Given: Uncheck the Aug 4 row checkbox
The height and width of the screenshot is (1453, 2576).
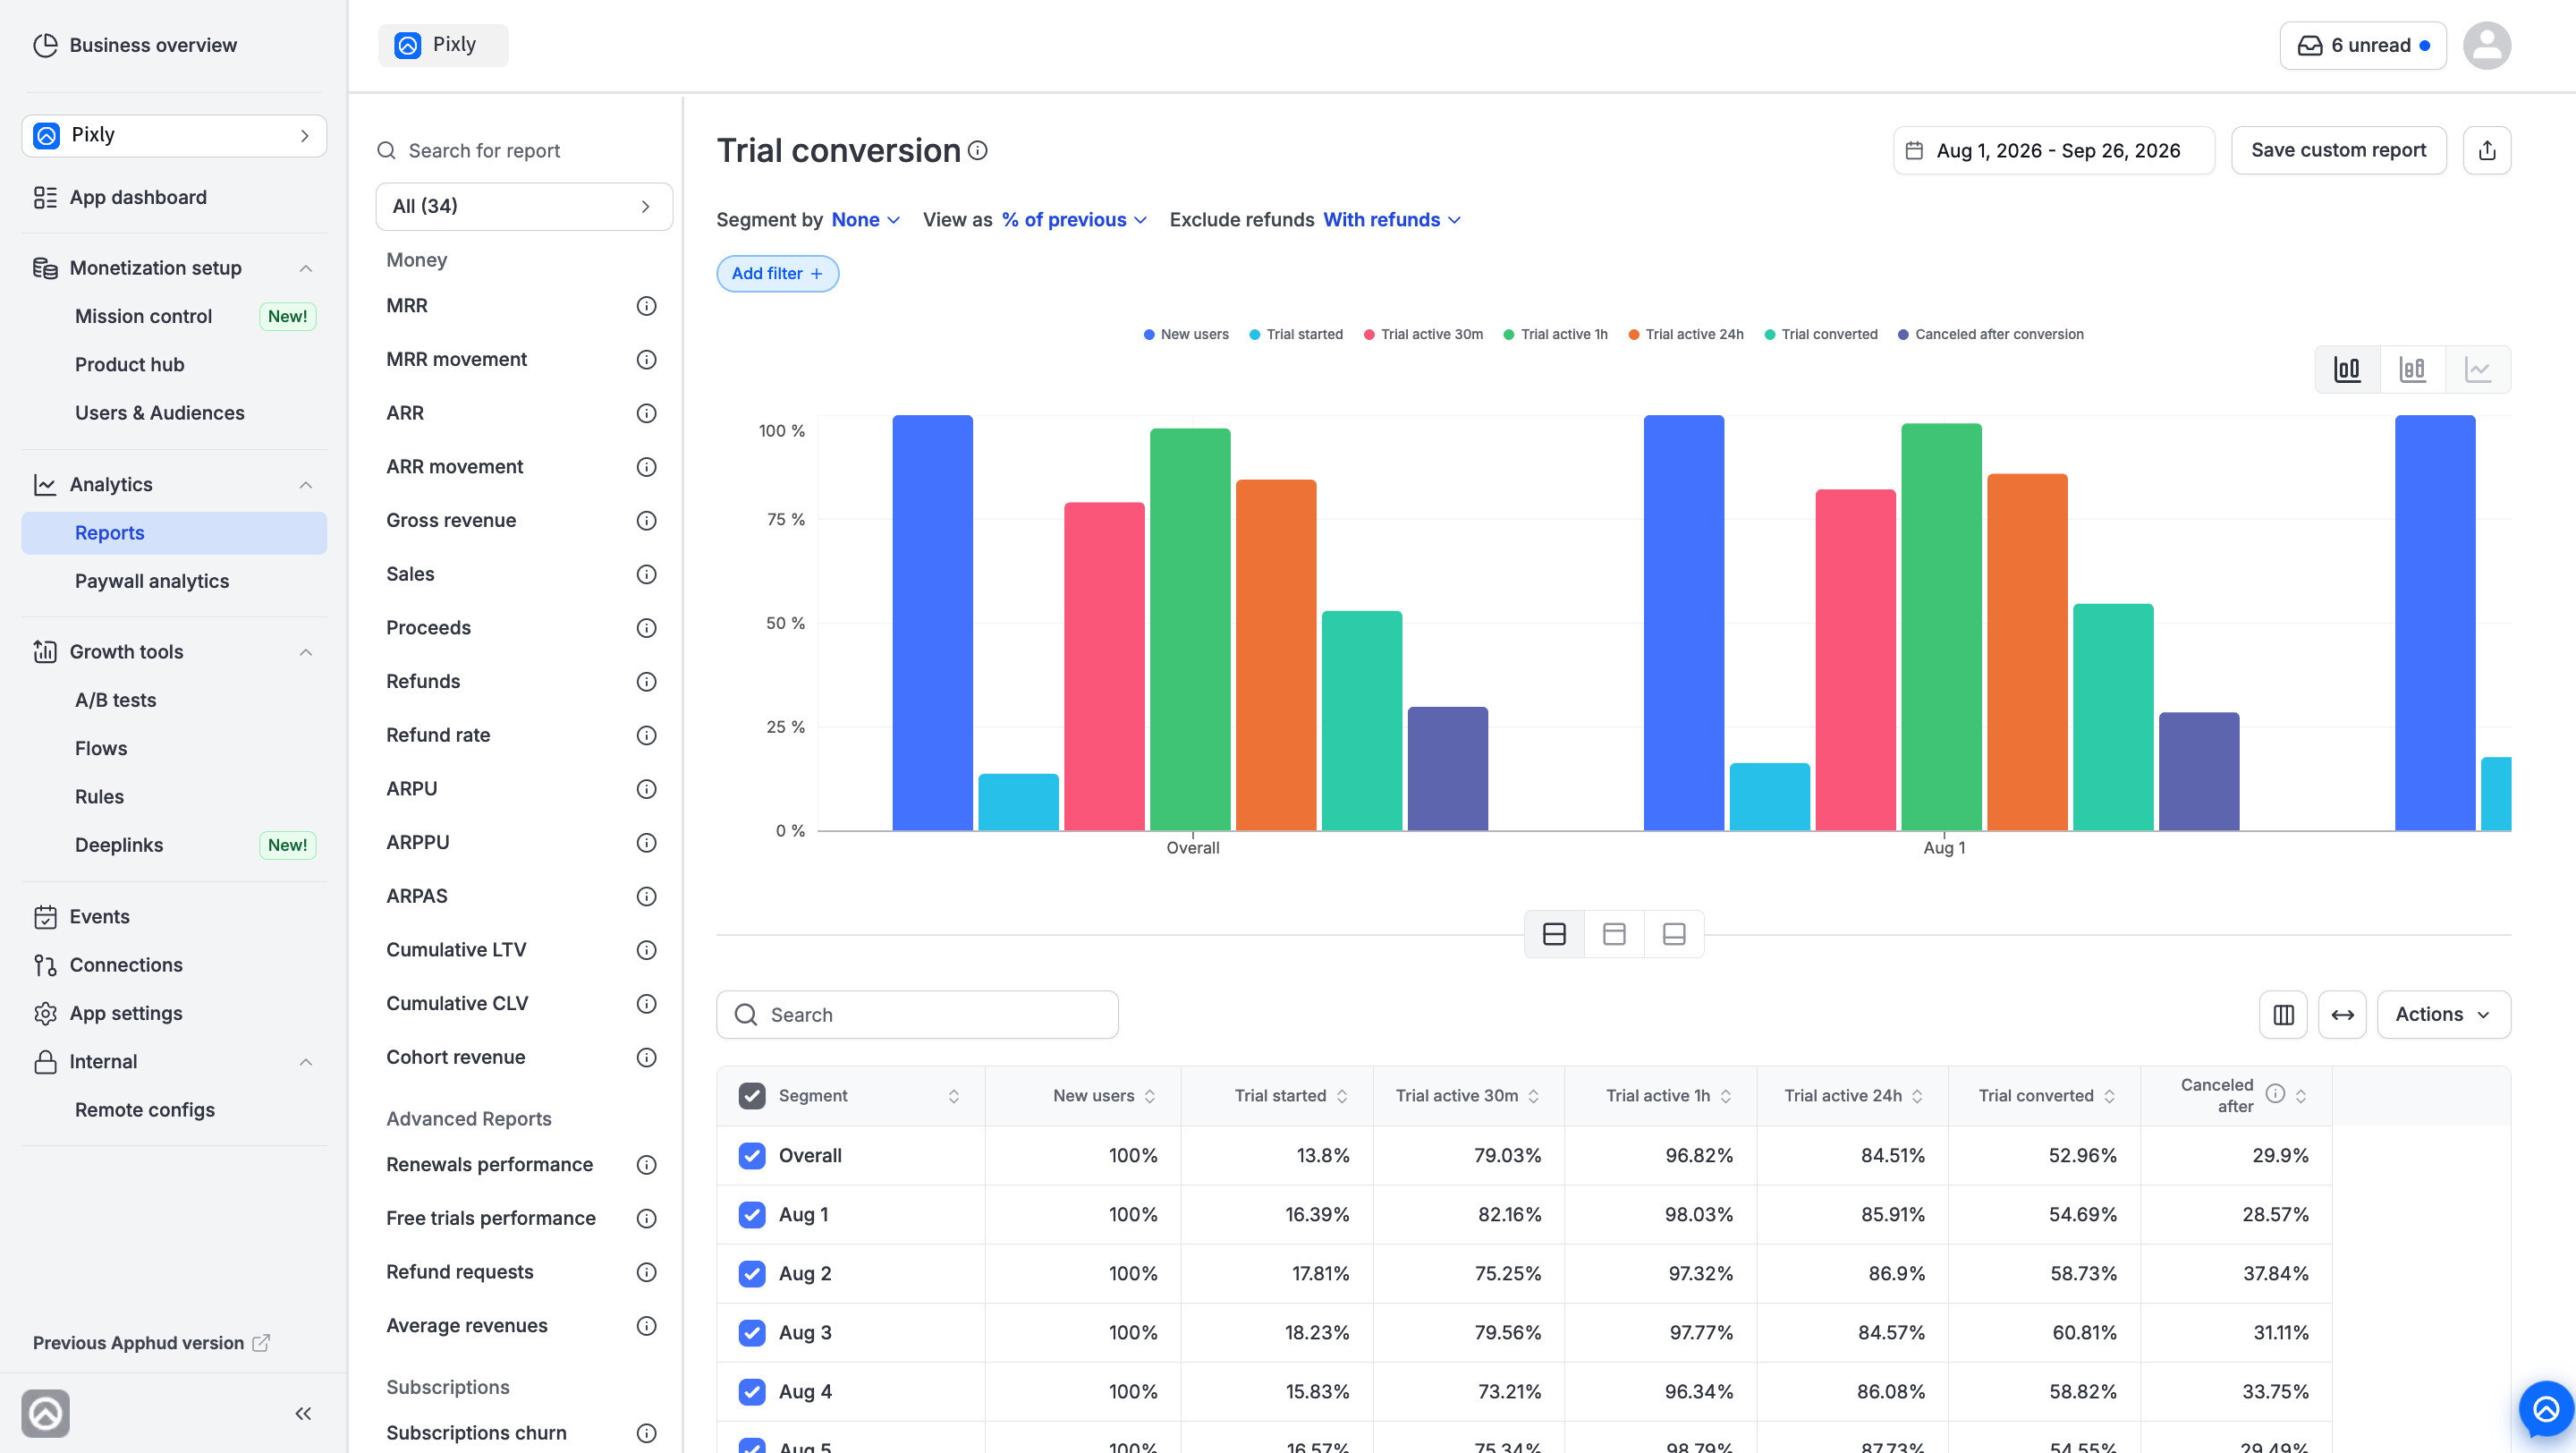Looking at the screenshot, I should pos(752,1391).
